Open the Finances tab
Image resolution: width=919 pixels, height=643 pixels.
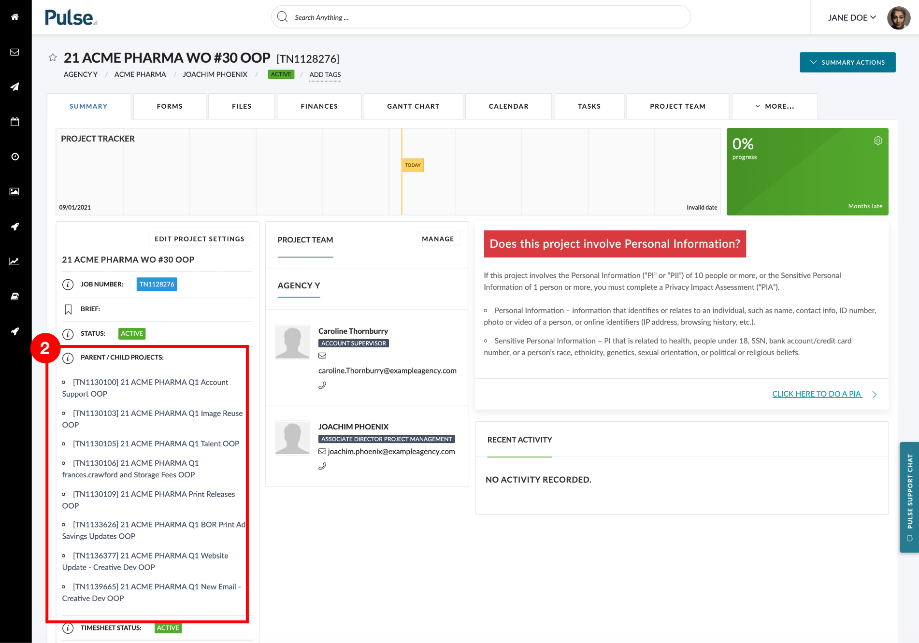point(319,106)
